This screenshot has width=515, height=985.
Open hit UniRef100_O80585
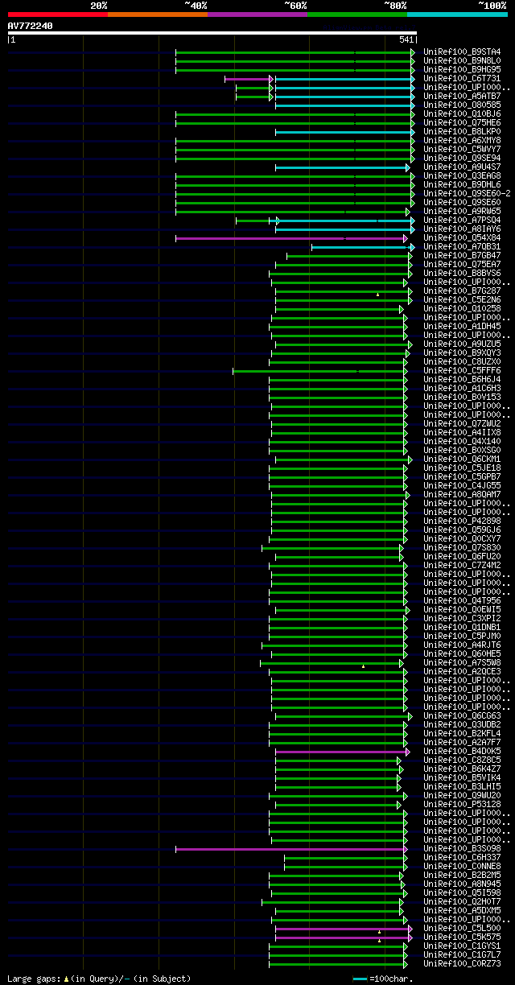(x=462, y=105)
